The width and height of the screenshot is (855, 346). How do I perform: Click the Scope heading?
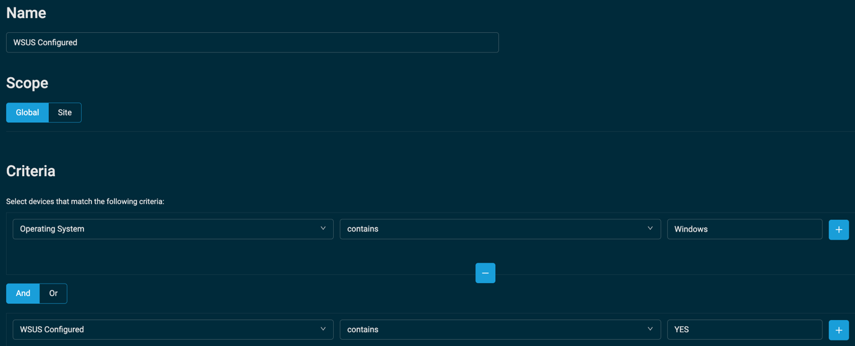click(27, 83)
